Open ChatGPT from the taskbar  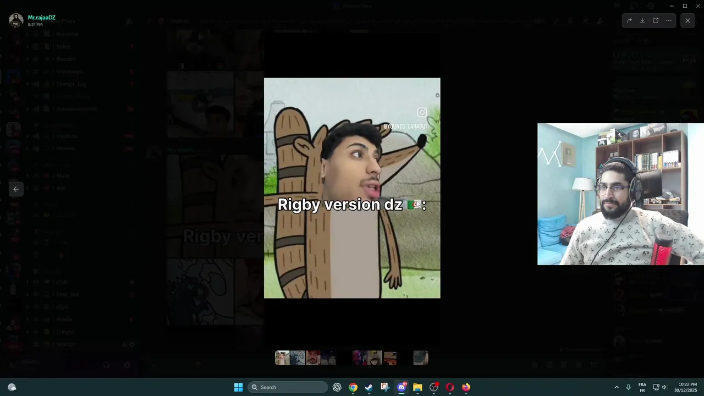click(337, 387)
